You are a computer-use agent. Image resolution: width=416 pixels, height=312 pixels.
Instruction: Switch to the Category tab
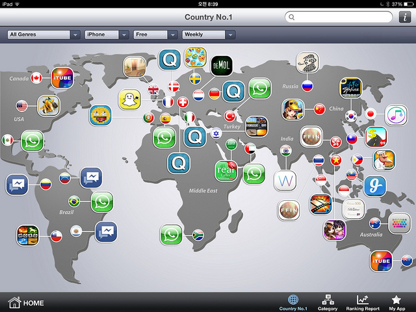328,303
